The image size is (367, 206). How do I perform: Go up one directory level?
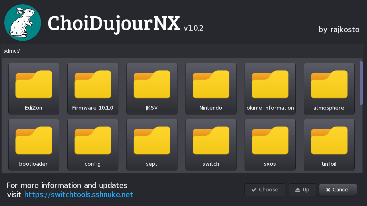302,190
